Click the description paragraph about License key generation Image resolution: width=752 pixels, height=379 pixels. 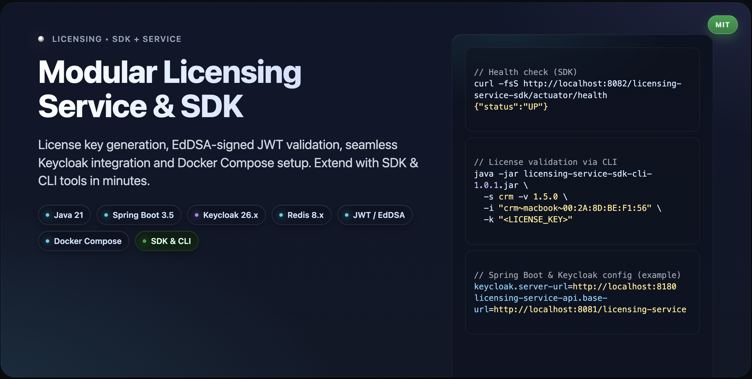[x=228, y=163]
